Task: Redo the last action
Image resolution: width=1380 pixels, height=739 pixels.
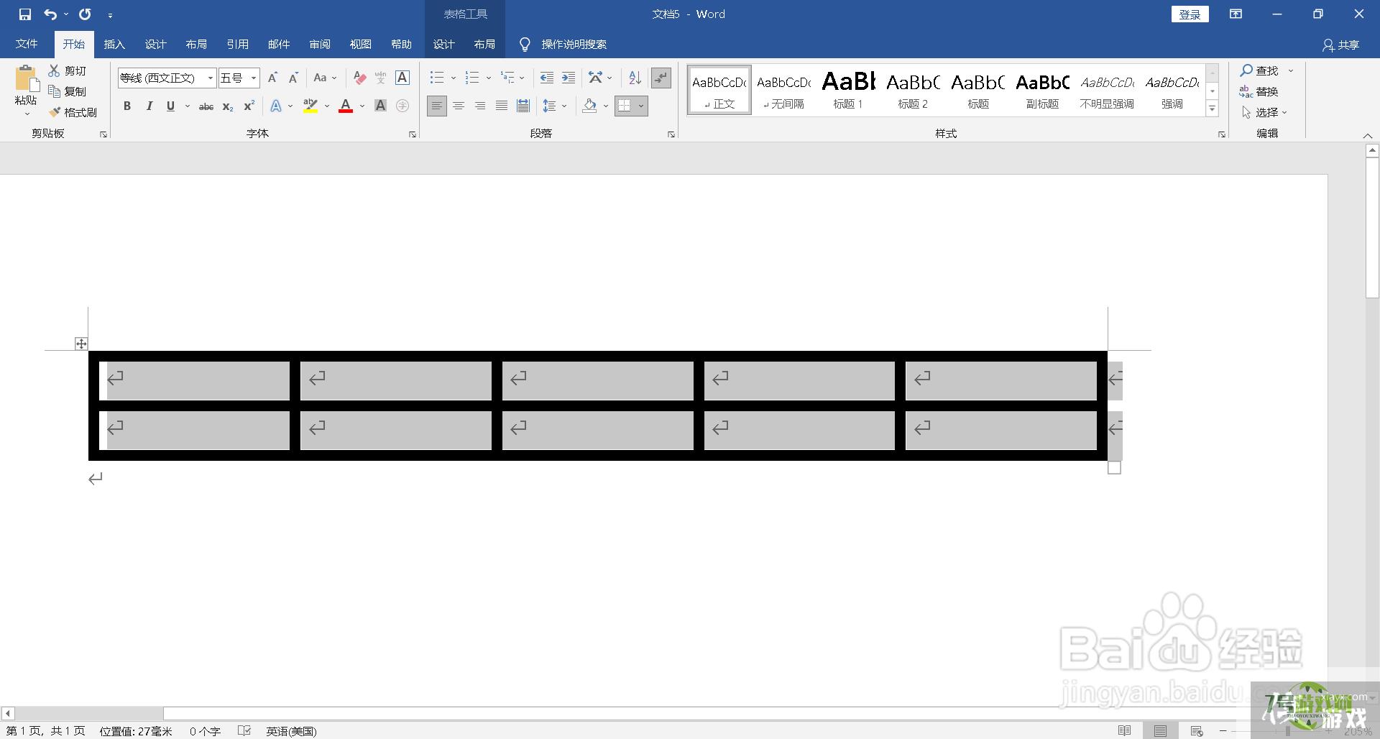Action: [x=85, y=14]
